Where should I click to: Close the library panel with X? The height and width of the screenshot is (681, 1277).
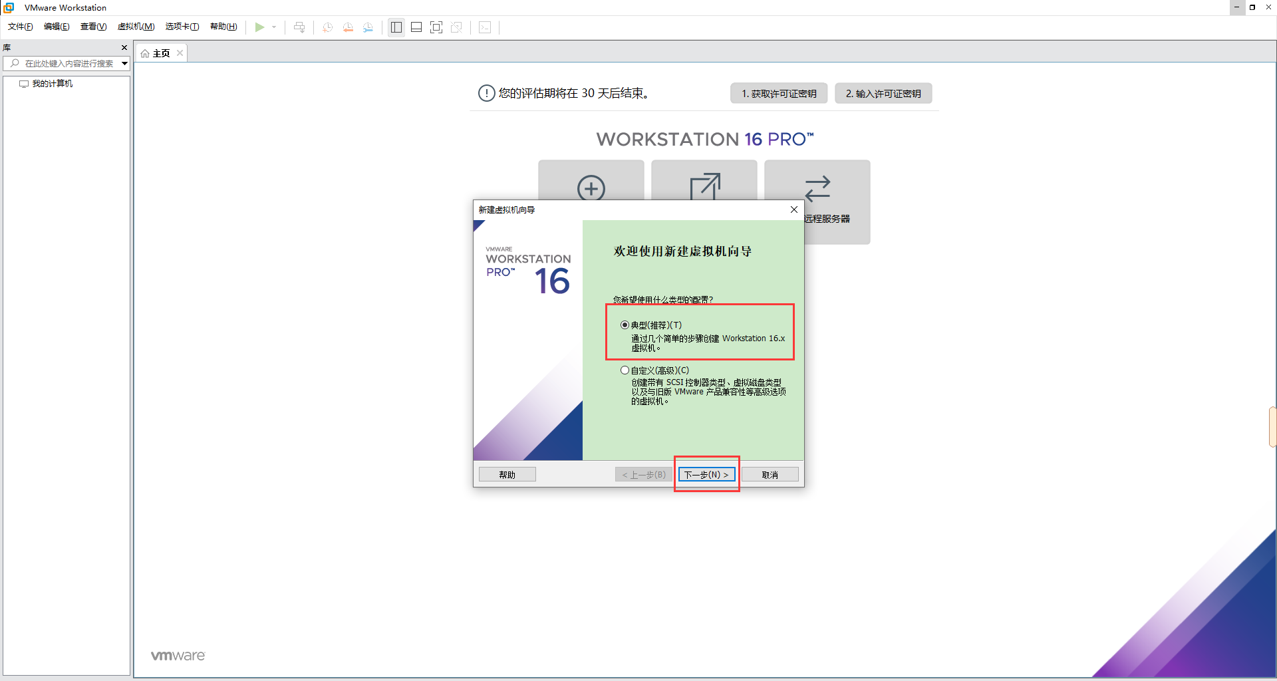click(124, 48)
